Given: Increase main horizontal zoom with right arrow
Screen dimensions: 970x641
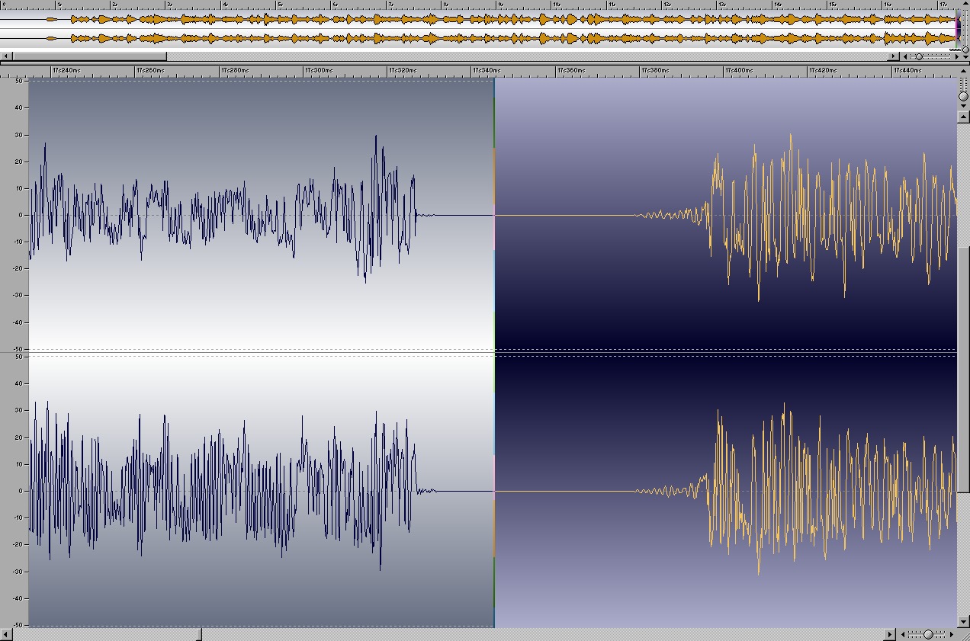Looking at the screenshot, I should [x=952, y=634].
